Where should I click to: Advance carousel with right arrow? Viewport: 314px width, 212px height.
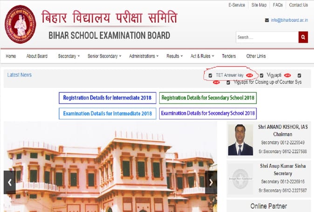point(211,182)
